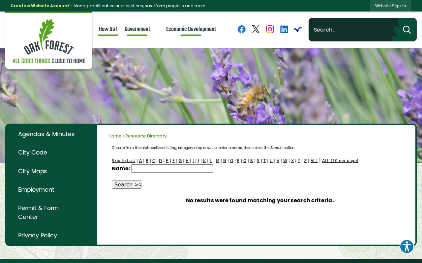422x263 pixels.
Task: Open the Economic Development menu
Action: tap(191, 29)
